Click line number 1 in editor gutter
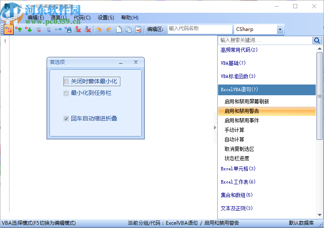The width and height of the screenshot is (324, 228). 5,41
